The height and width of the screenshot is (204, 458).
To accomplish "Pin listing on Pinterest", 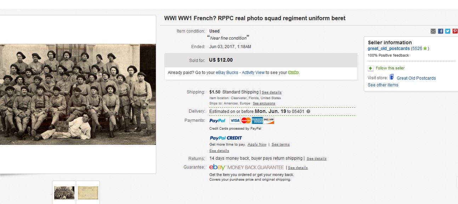I will [455, 31].
